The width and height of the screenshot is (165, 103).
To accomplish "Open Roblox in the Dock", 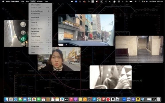I will (117, 99).
